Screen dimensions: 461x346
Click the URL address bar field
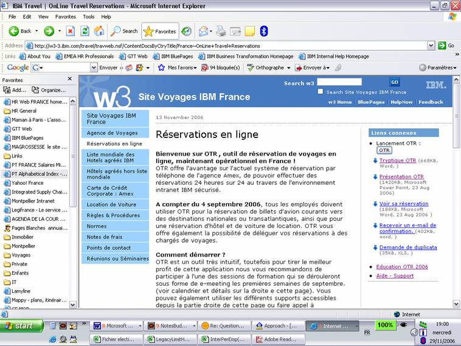point(226,46)
